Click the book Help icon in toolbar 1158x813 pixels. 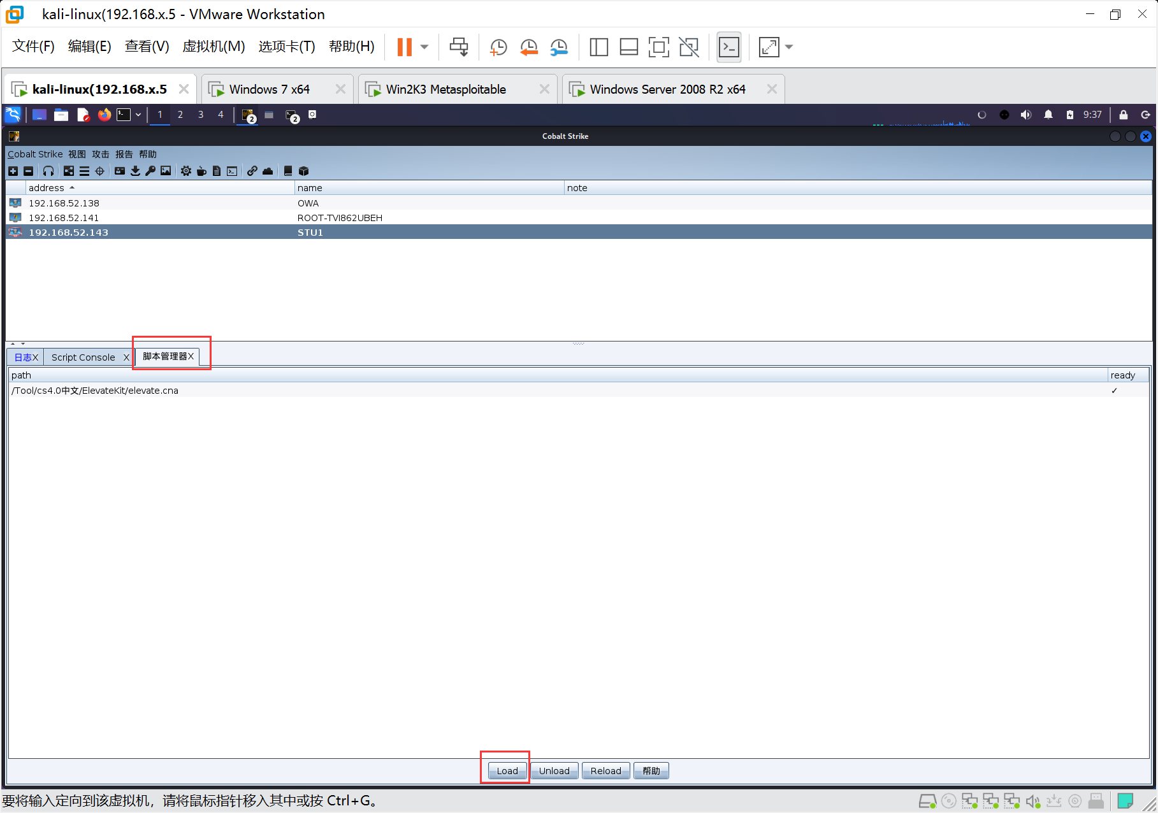[288, 171]
